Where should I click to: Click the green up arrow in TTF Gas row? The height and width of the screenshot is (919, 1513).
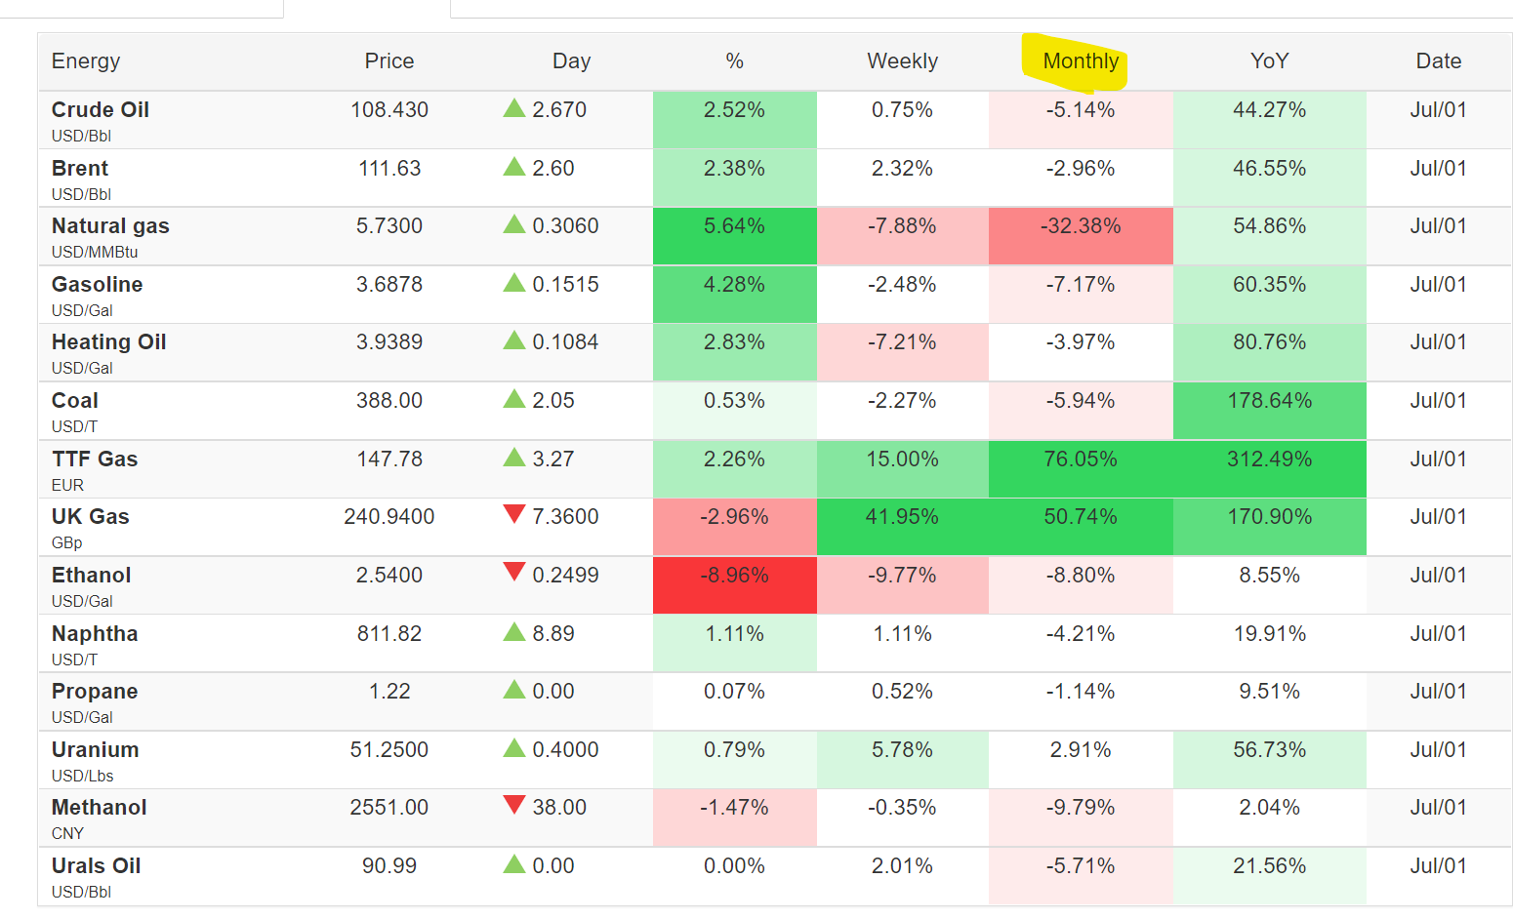[514, 457]
